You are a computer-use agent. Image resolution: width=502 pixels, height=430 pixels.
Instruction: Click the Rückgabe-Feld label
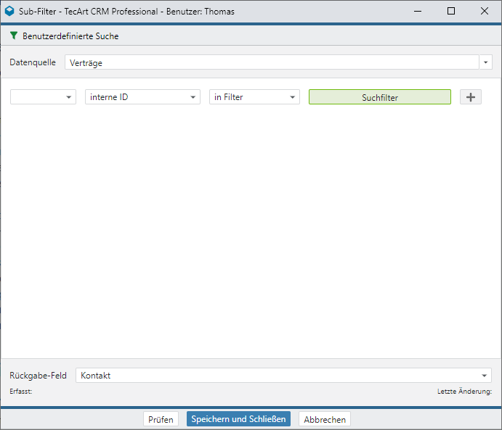click(x=38, y=376)
